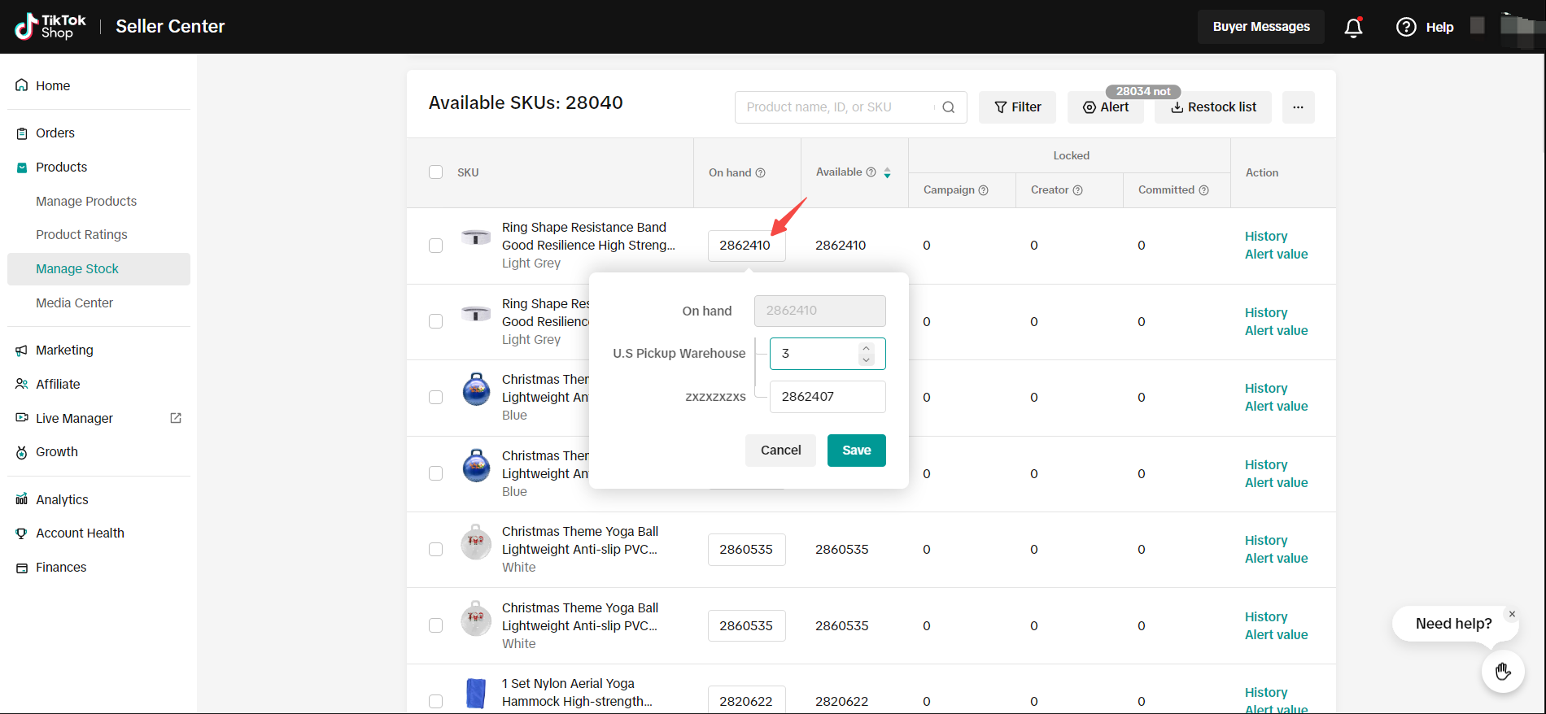Cancel the stock edit popup

780,451
